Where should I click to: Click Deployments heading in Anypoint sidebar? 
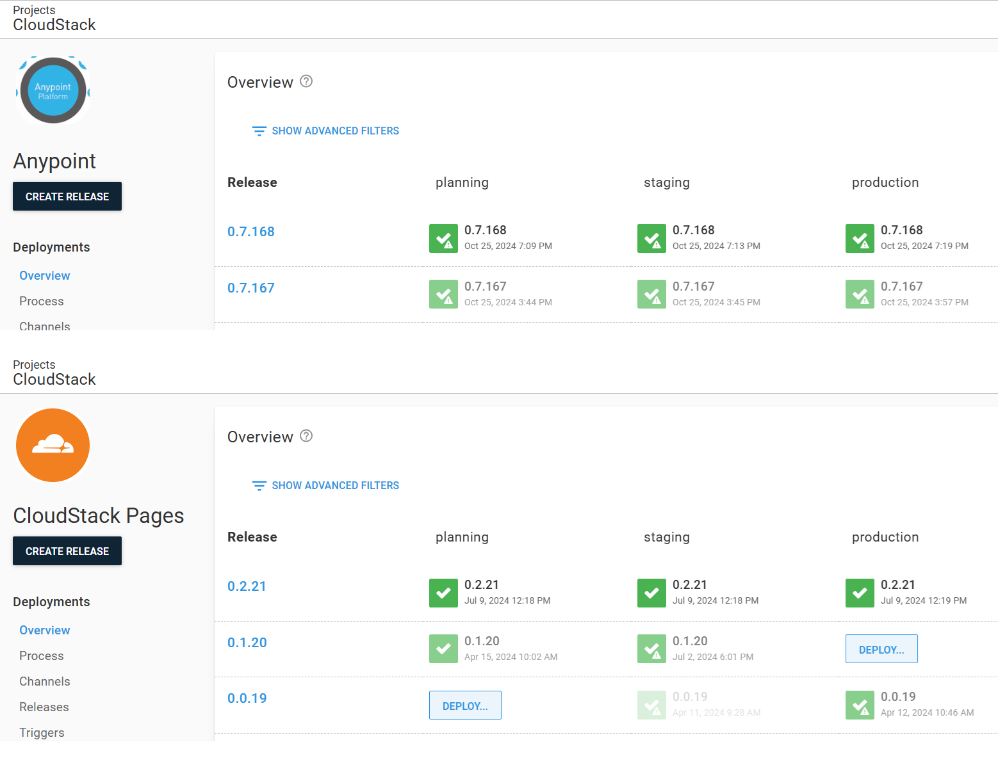coord(51,248)
